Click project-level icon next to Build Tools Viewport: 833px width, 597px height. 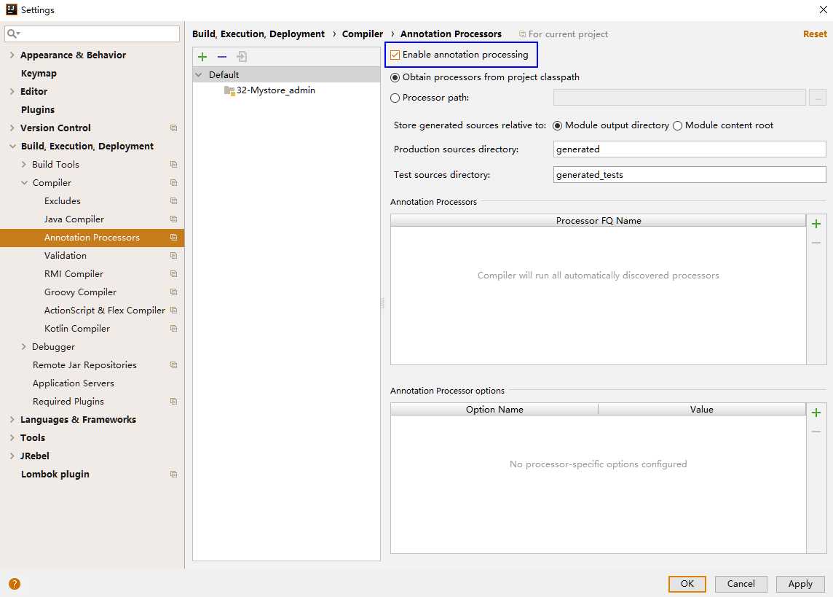[x=173, y=165]
